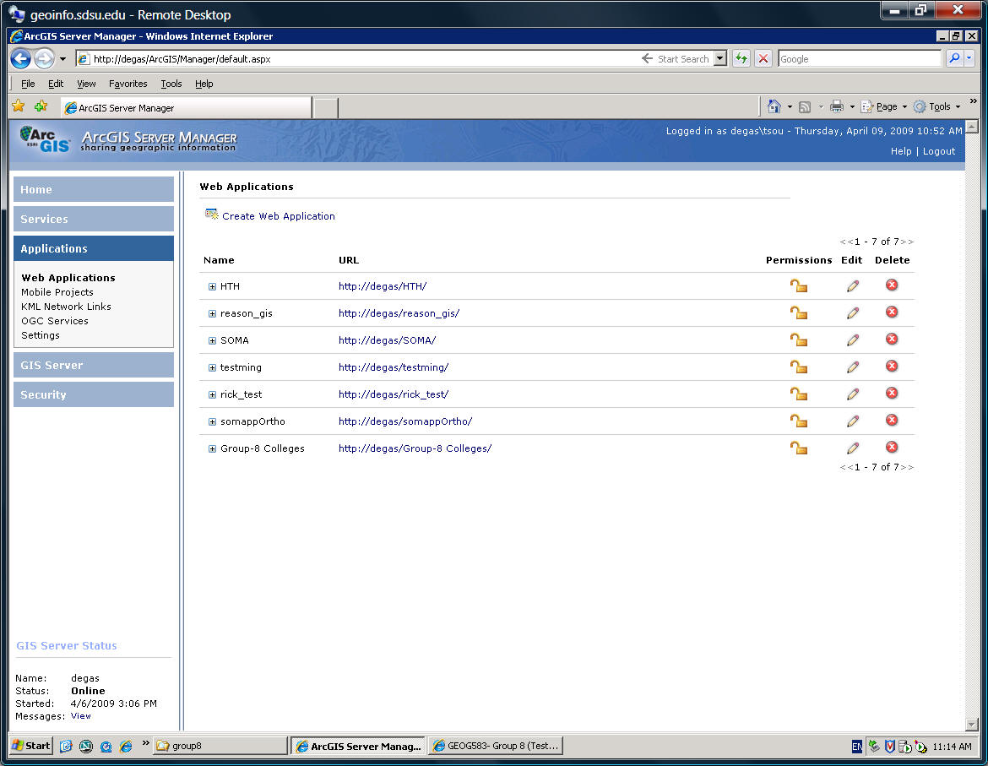The width and height of the screenshot is (988, 766).
Task: Select Mobile Projects in sidebar
Action: coord(57,292)
